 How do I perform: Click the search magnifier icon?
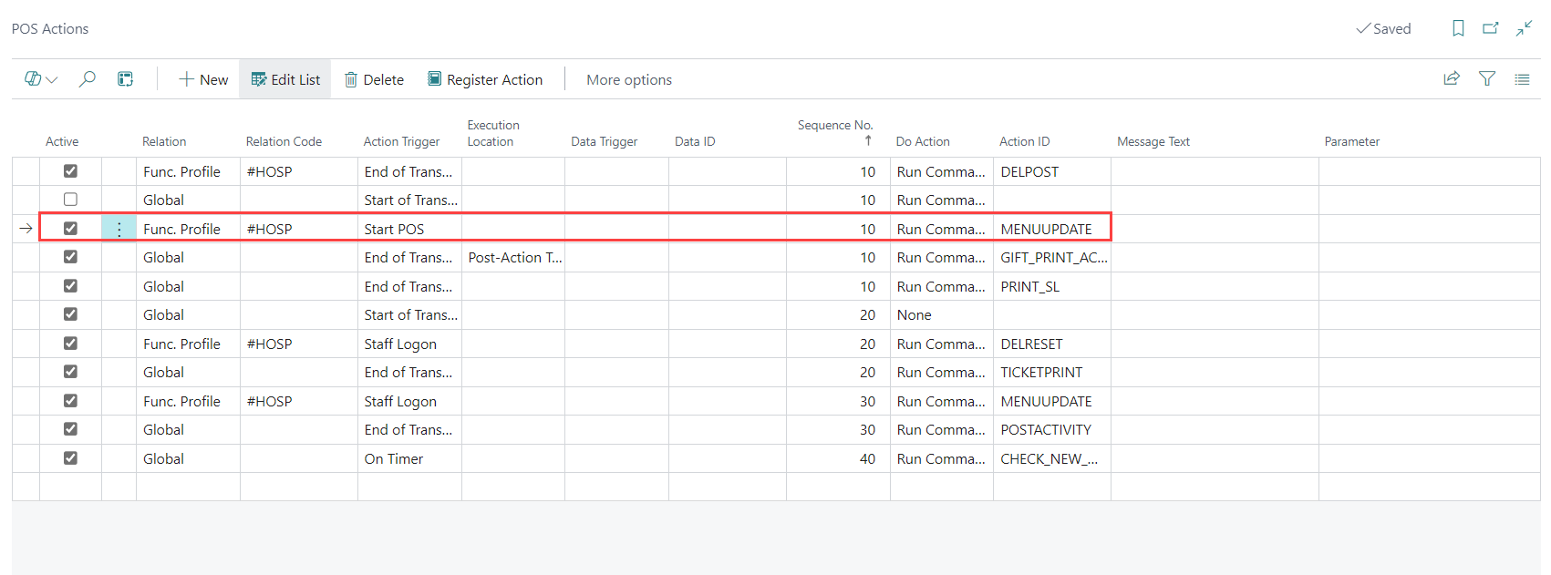coord(88,79)
